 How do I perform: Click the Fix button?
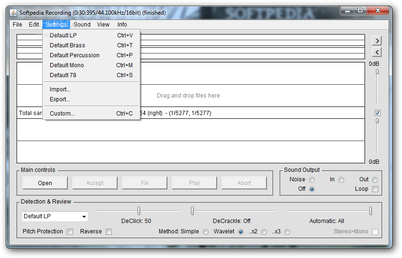(x=145, y=183)
